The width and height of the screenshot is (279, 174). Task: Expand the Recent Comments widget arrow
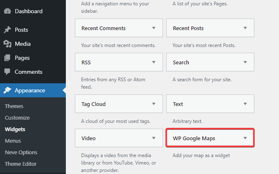[x=154, y=28]
